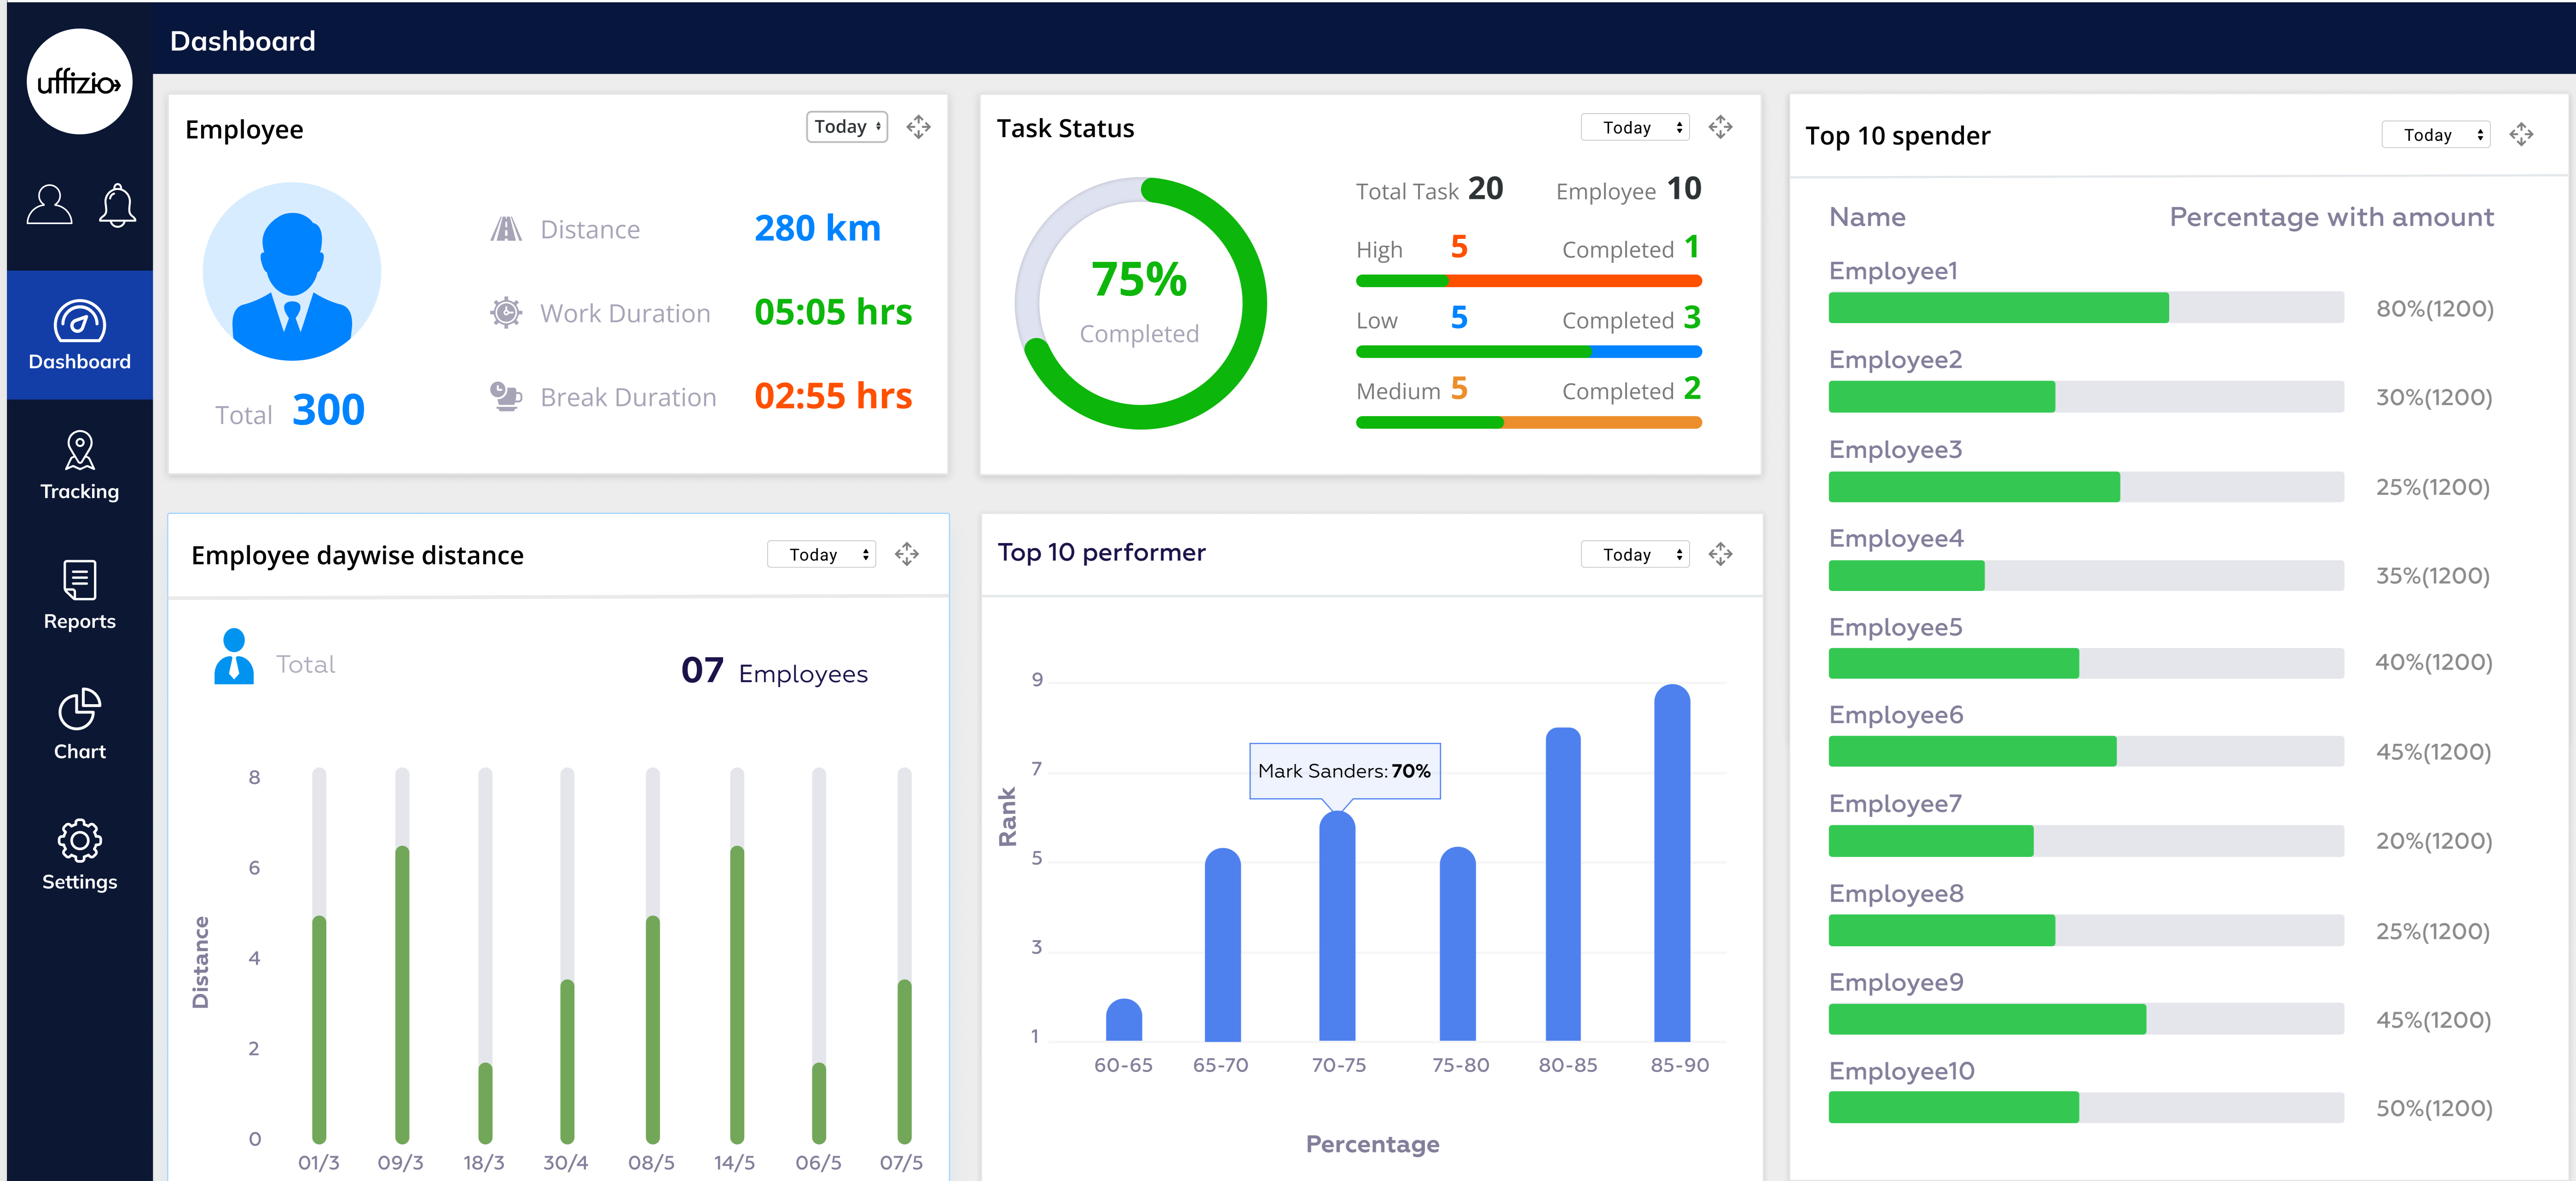2576x1181 pixels.
Task: Open Today dropdown on Top 10 performer
Action: click(1634, 554)
